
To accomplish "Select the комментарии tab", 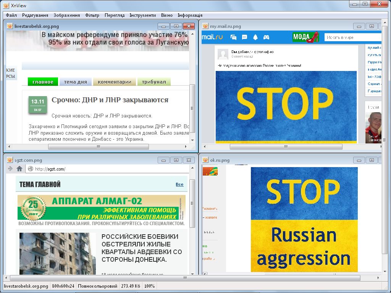I will (x=115, y=82).
